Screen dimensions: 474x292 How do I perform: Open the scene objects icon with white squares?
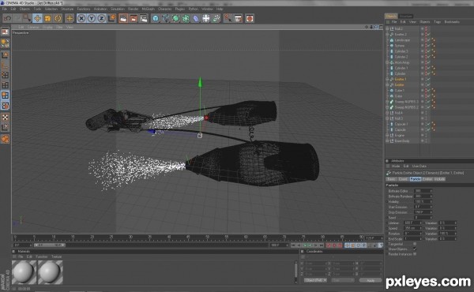point(206,18)
